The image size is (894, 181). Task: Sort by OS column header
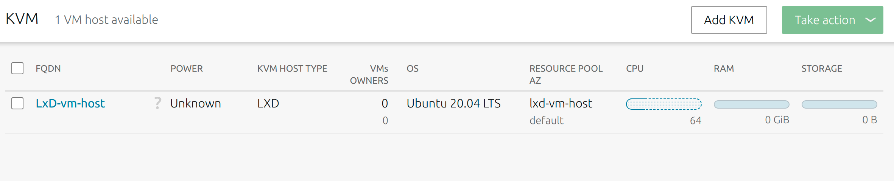click(413, 69)
